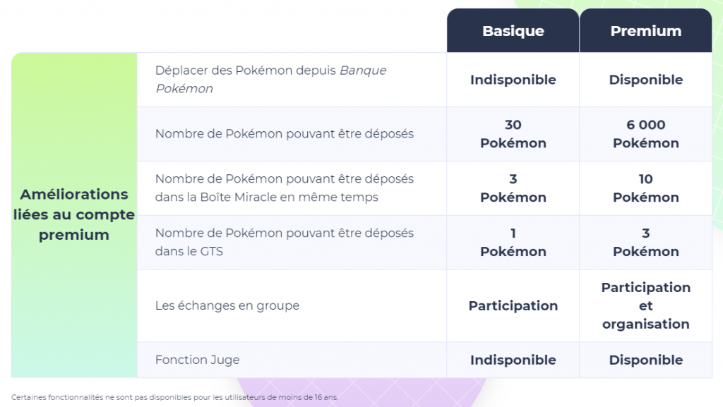723x407 pixels.
Task: Click the GTS row label
Action: 284,242
